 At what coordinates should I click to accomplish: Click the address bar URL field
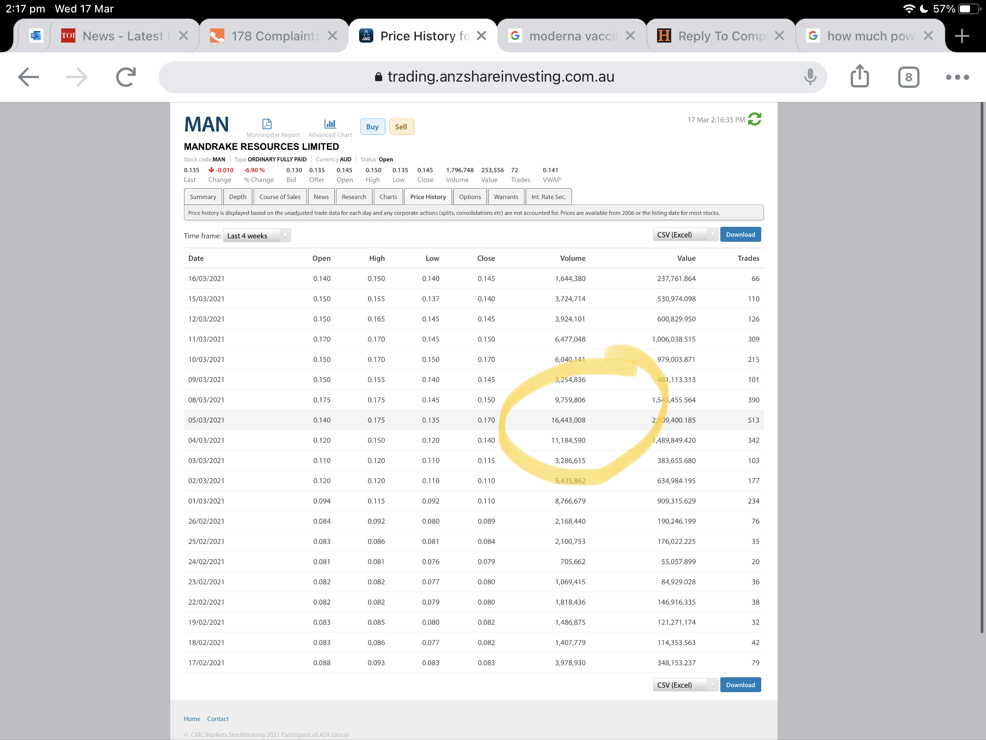(x=493, y=77)
